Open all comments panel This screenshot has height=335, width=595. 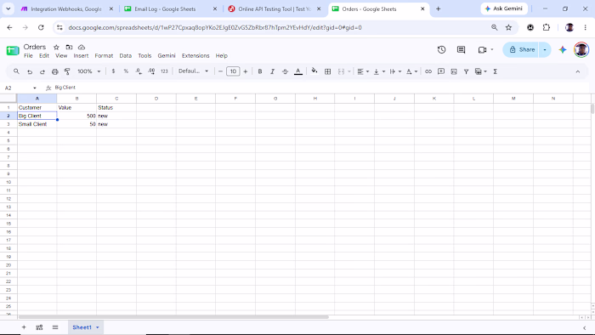(x=461, y=49)
